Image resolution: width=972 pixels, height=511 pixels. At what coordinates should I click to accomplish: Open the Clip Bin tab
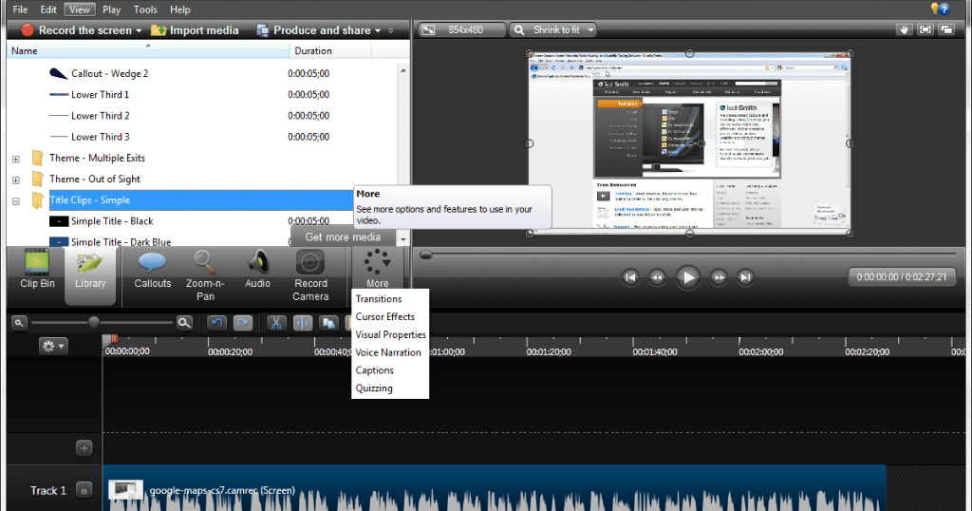37,271
